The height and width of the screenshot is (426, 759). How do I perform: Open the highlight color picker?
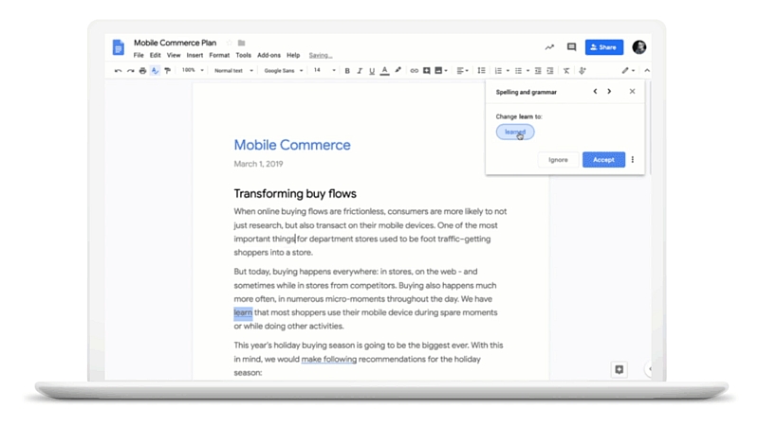click(398, 70)
